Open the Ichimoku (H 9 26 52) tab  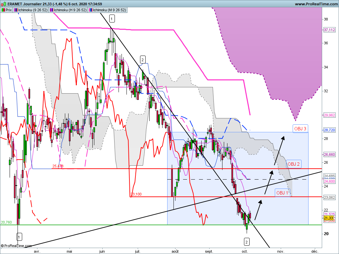pyautogui.click(x=68, y=10)
